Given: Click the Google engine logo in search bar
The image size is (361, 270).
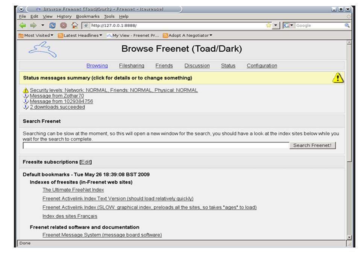Looking at the screenshot, I should [x=287, y=25].
